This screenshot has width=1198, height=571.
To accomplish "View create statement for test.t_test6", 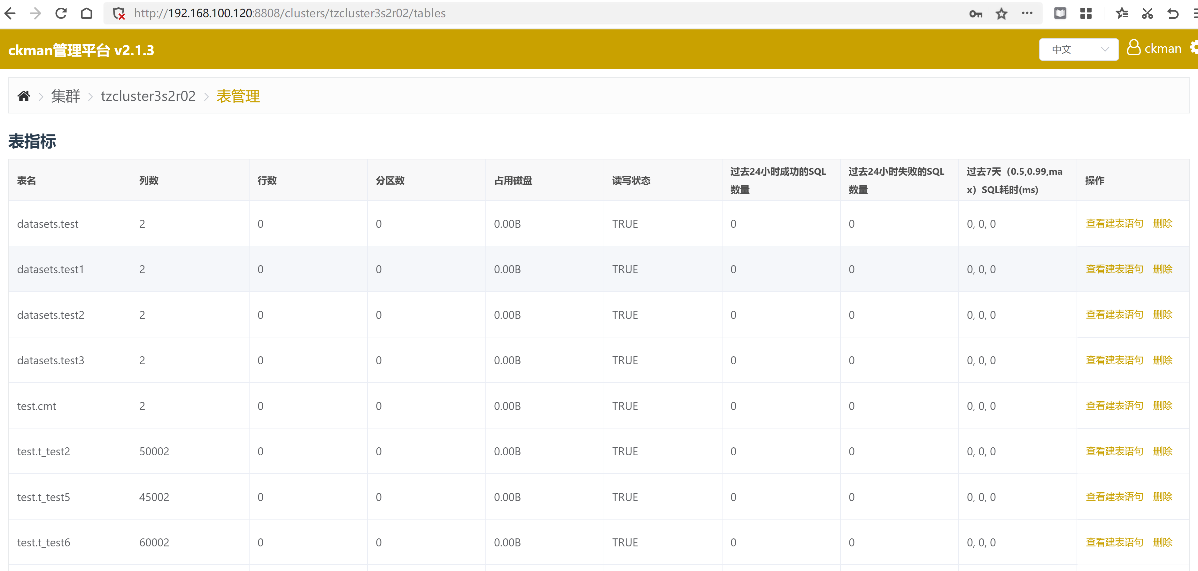I will (x=1114, y=543).
